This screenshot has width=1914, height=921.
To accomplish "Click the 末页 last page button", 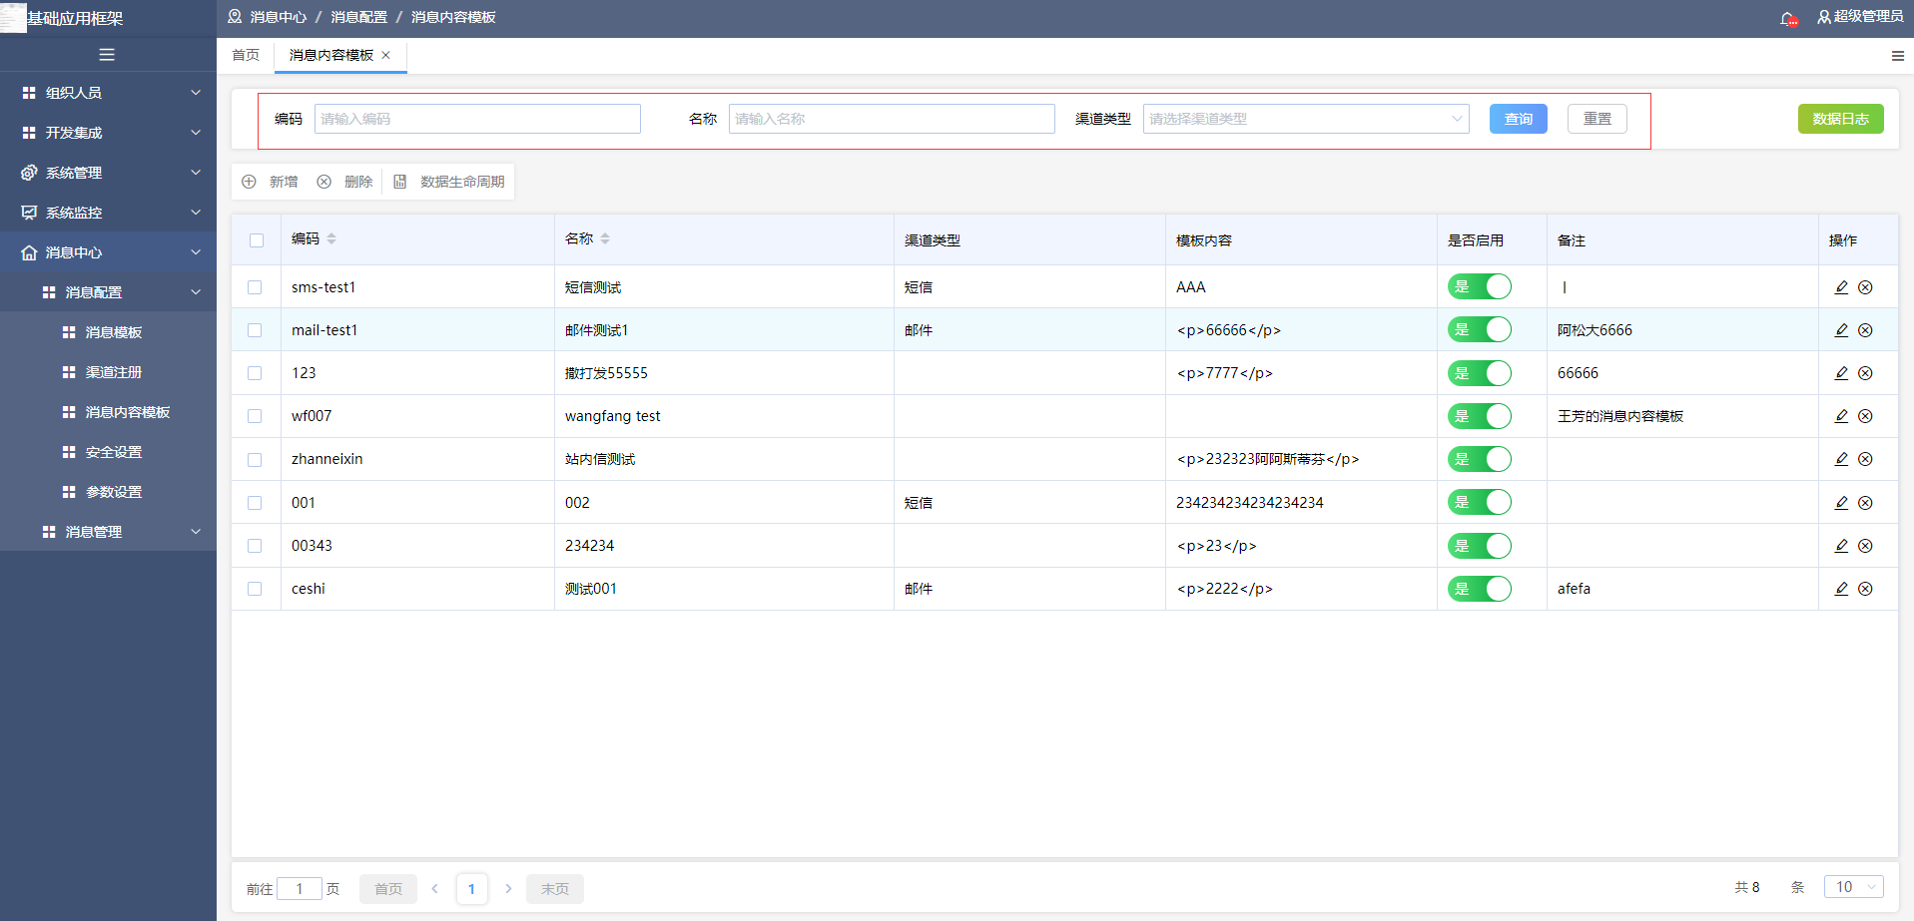I will point(555,888).
